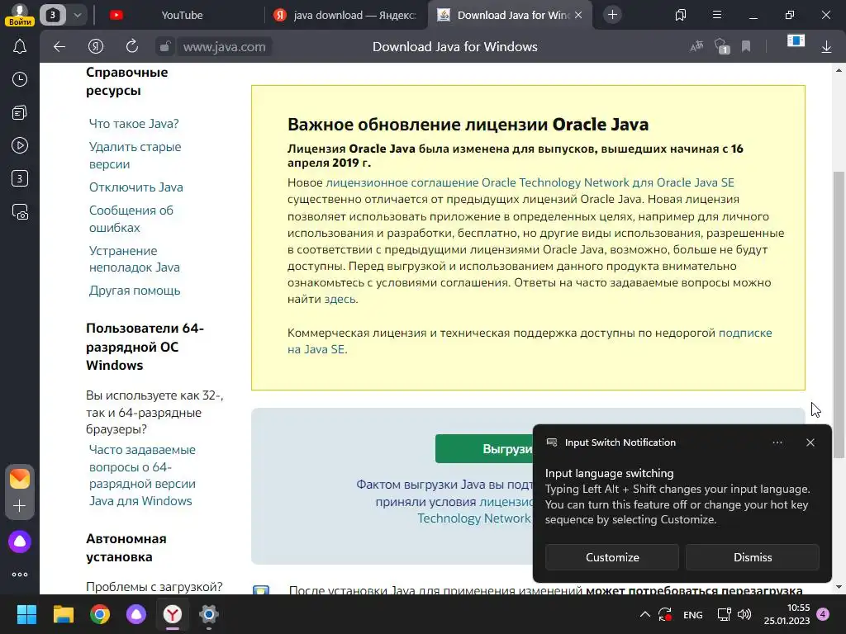Open notification three-dots options
Viewport: 846px width, 634px height.
777,442
